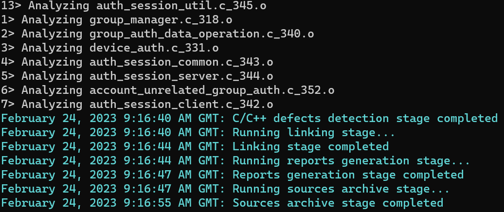Select auth_session_common.c_343.o in output
504x212 pixels.
point(181,62)
